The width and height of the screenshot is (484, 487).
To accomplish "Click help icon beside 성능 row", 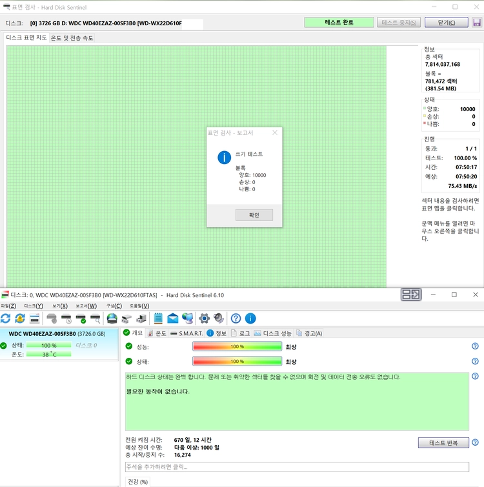I will (x=475, y=346).
